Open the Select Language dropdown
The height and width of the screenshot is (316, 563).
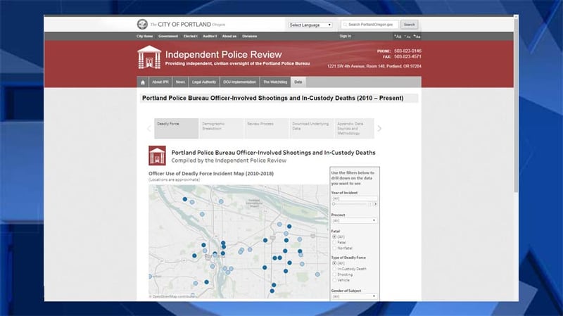coord(310,25)
